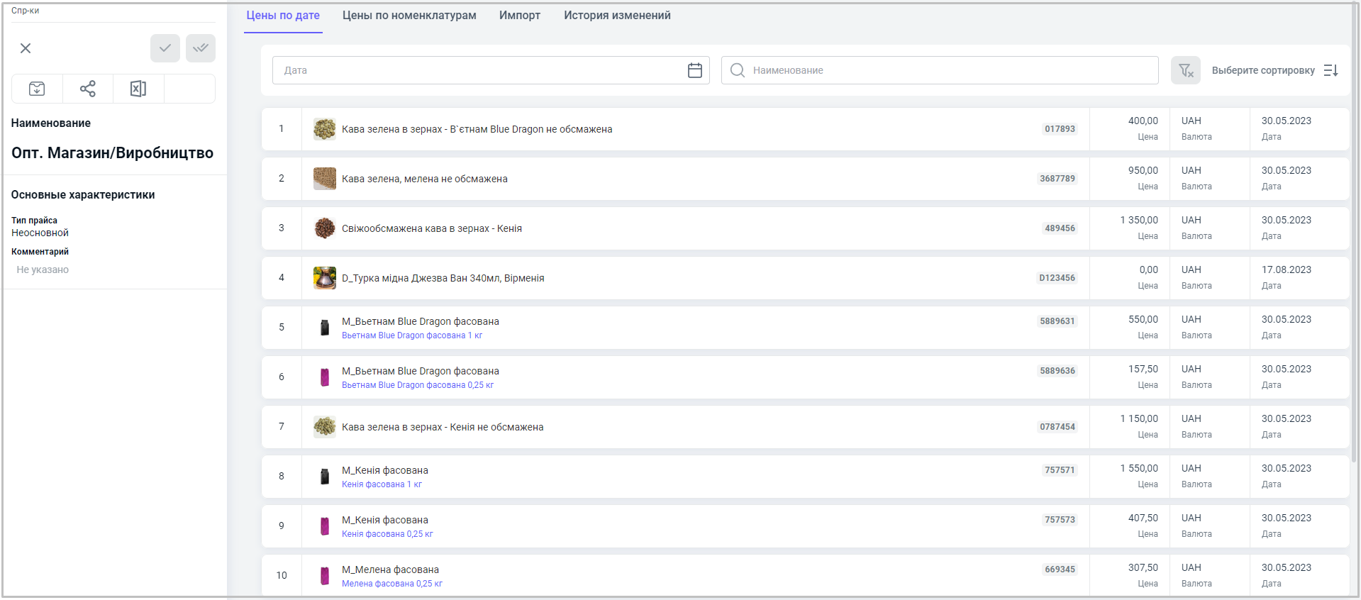Image resolution: width=1361 pixels, height=600 pixels.
Task: Click the sort order icon
Action: click(x=1331, y=70)
